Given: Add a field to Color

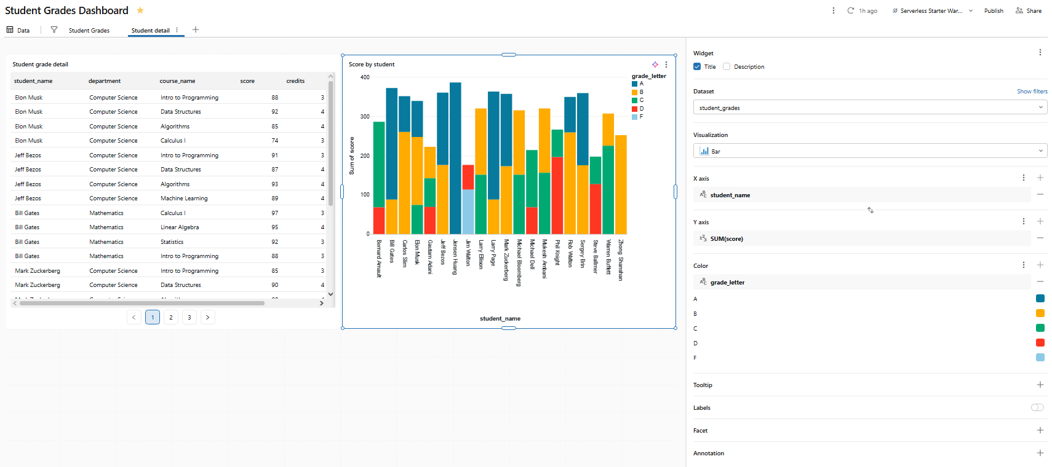Looking at the screenshot, I should pos(1040,265).
